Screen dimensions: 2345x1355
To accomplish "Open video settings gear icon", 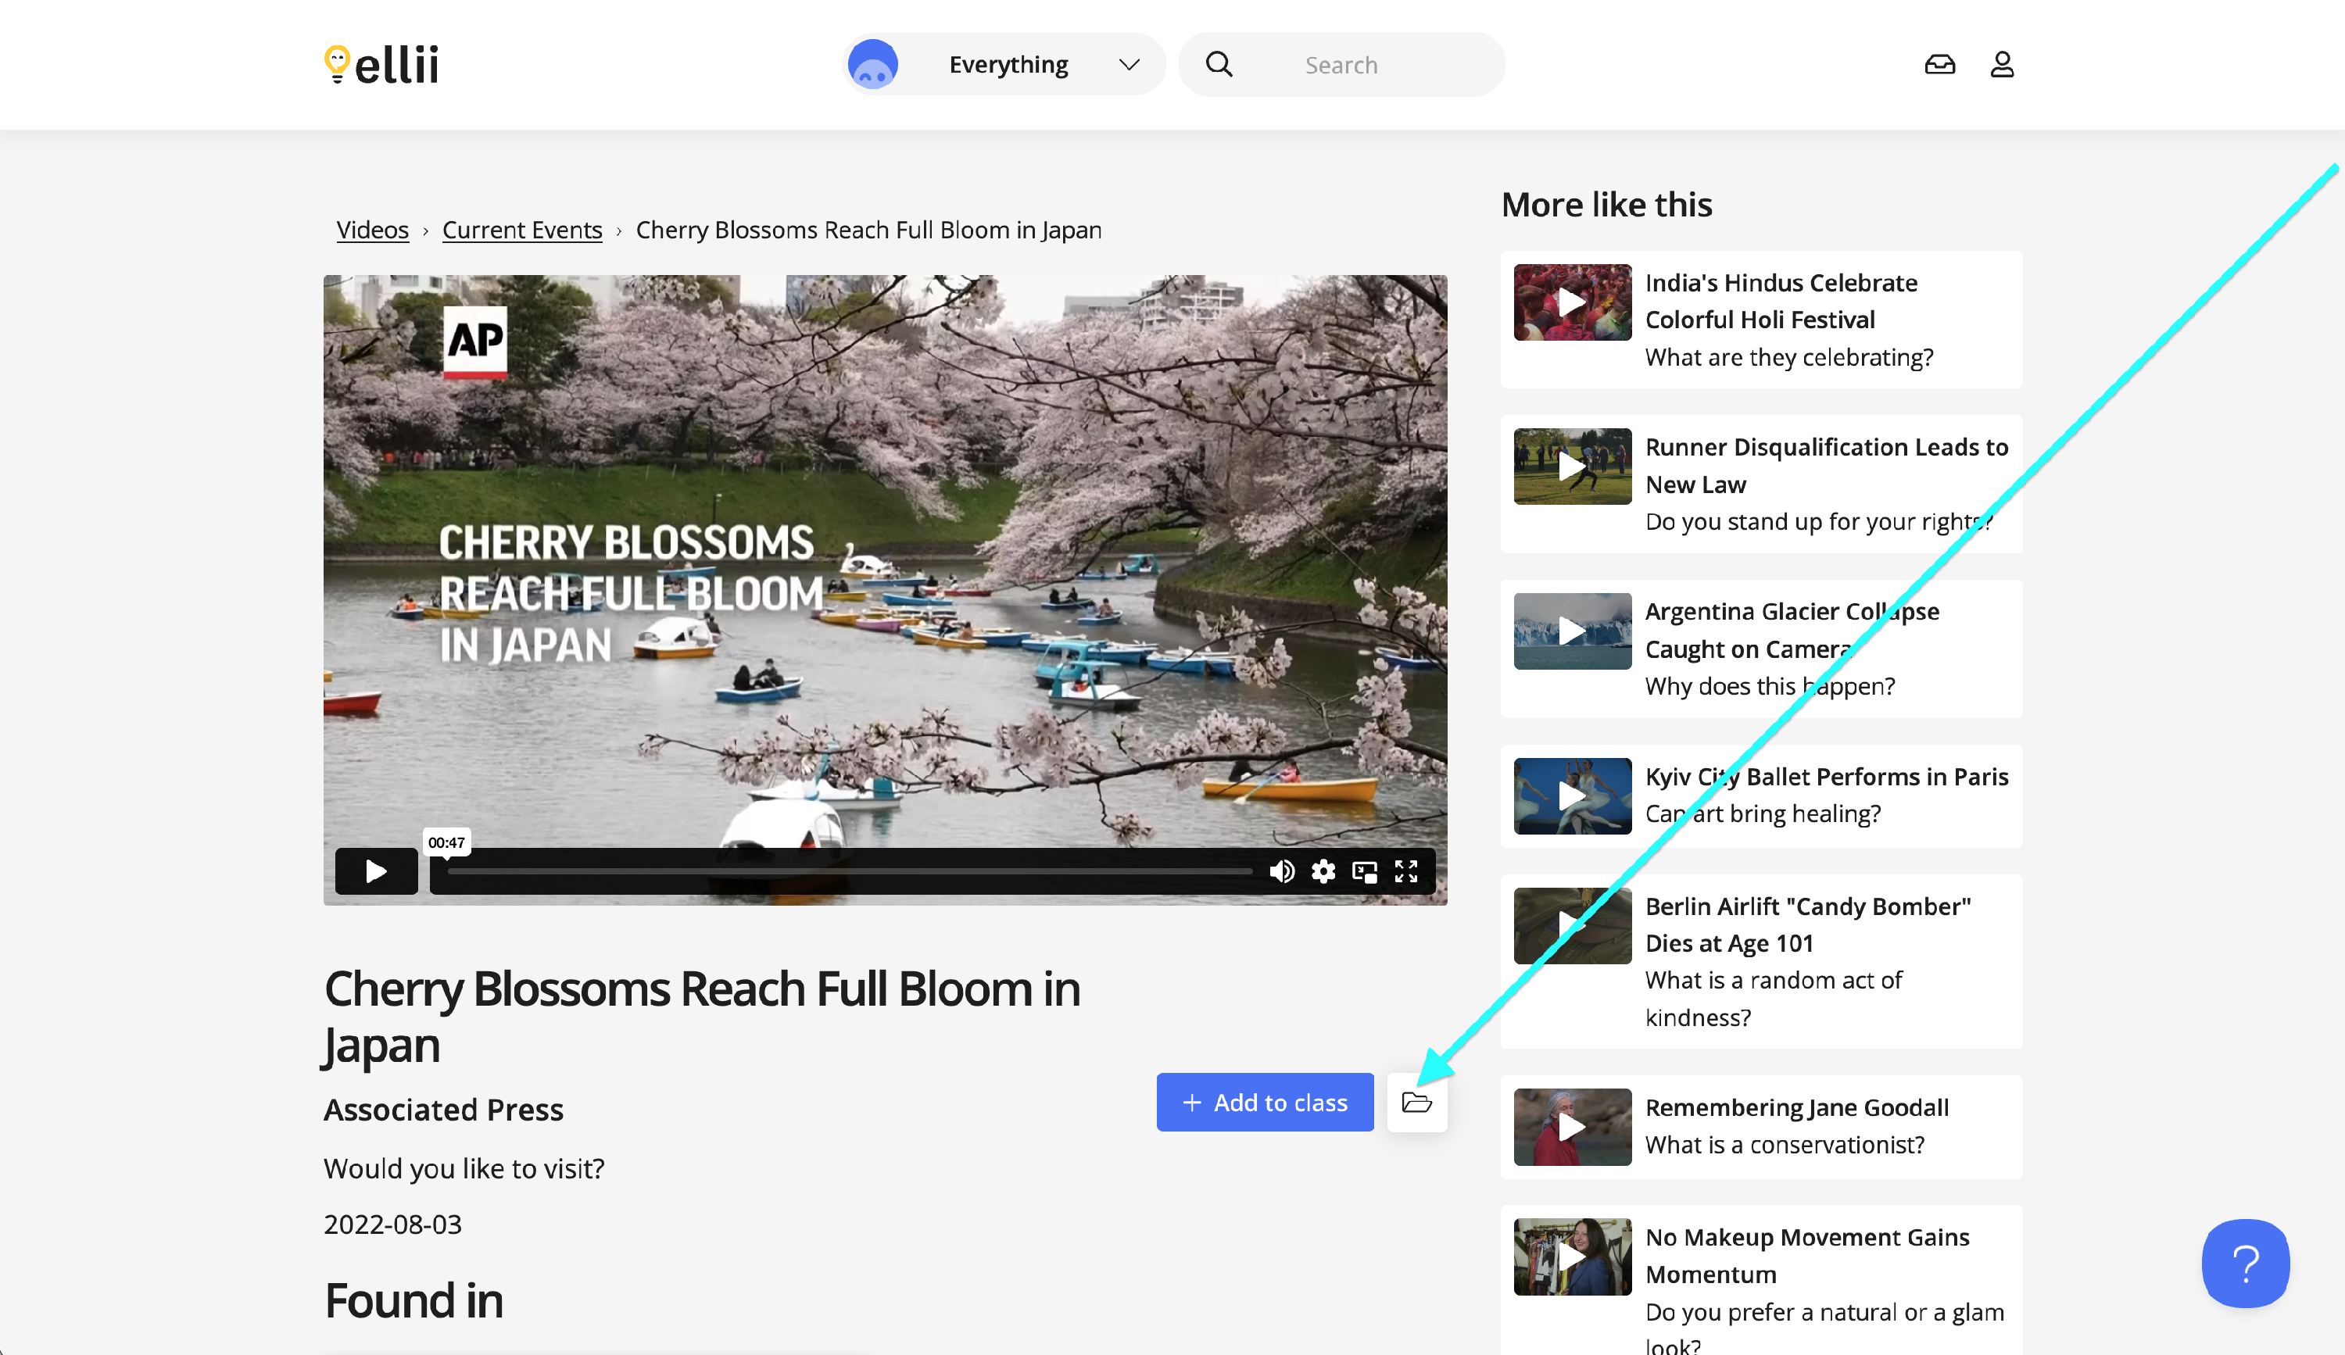I will [1323, 871].
